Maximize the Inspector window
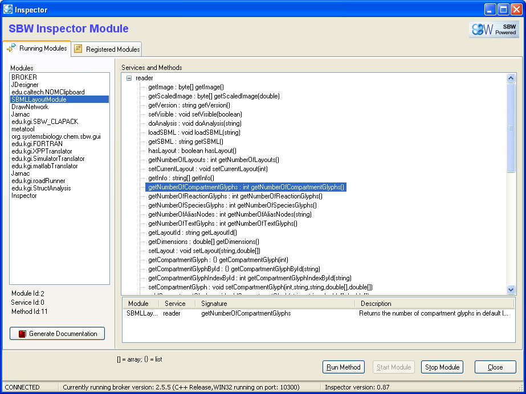526x394 pixels. point(504,9)
